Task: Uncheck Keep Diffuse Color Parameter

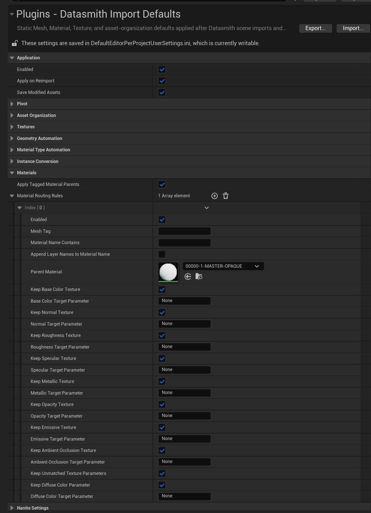Action: click(162, 485)
